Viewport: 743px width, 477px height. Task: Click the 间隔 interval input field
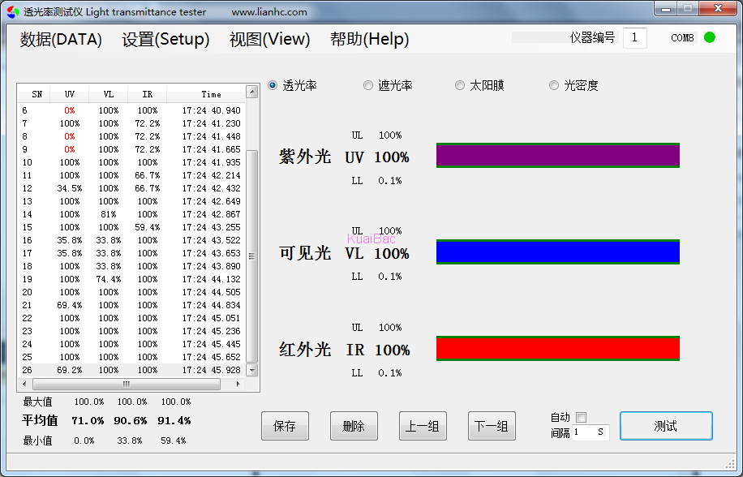click(x=591, y=432)
